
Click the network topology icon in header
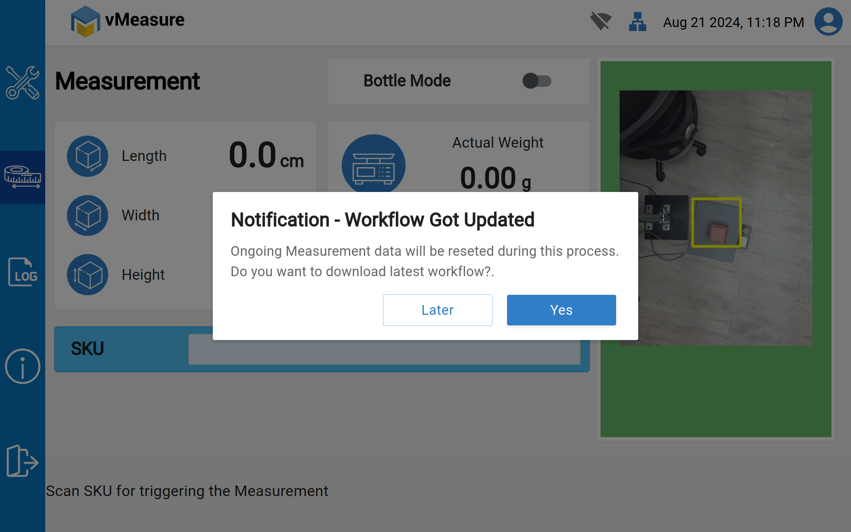[637, 21]
